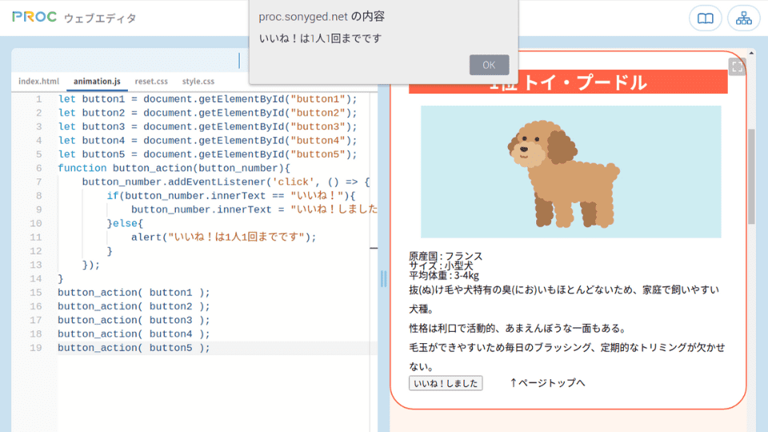This screenshot has height=432, width=768.
Task: Click the preview pane scrollbar thumb
Action: (751, 176)
